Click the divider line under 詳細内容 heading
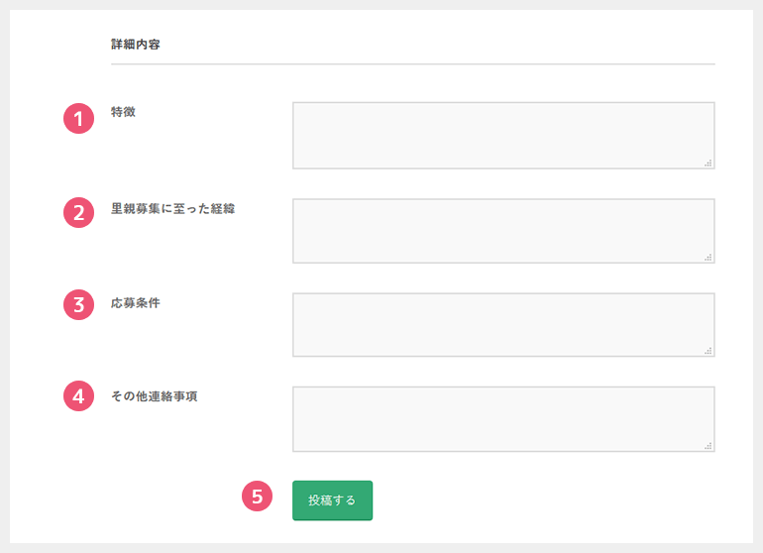 point(412,64)
